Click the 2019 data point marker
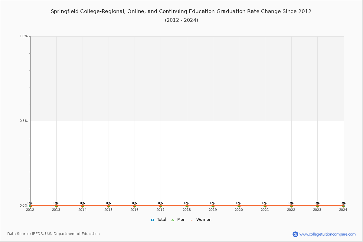The width and height of the screenshot is (363, 242). click(x=213, y=206)
